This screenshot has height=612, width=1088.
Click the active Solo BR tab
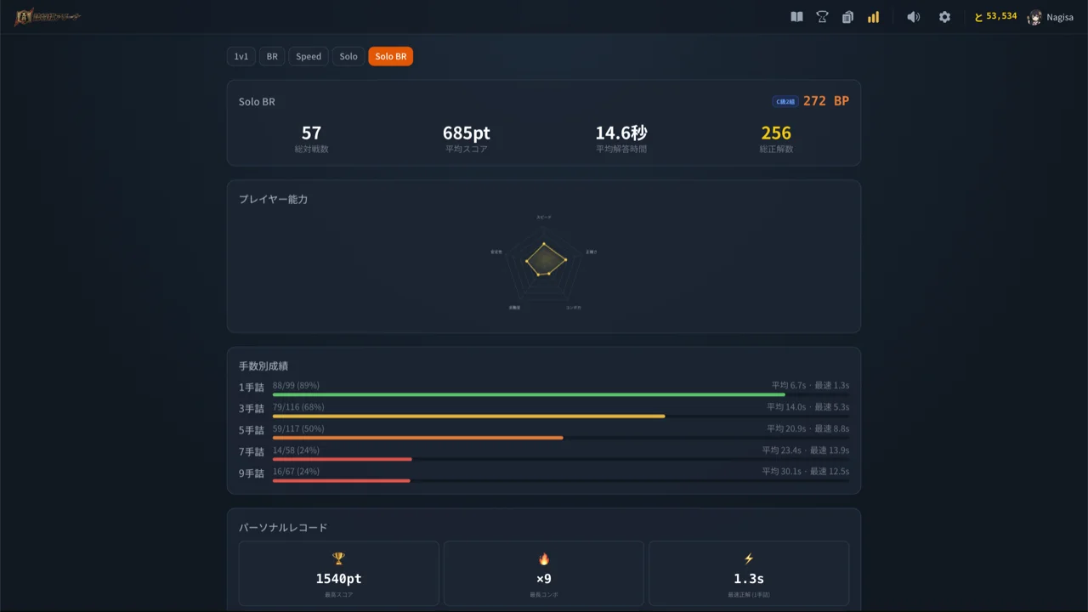(390, 57)
